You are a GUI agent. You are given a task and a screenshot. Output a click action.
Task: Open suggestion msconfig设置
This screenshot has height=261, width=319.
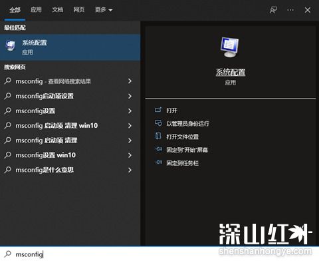70,111
